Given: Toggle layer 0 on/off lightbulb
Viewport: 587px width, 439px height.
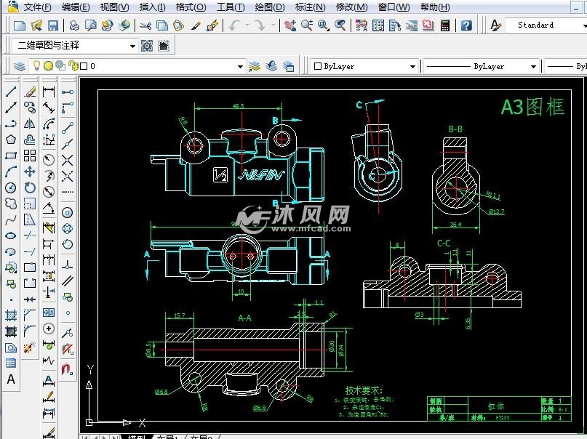Looking at the screenshot, I should tap(36, 66).
